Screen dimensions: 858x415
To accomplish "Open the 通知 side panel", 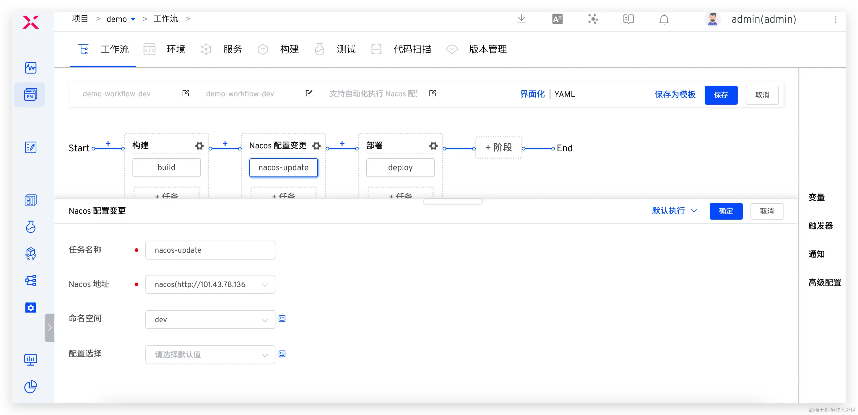I will click(x=816, y=254).
